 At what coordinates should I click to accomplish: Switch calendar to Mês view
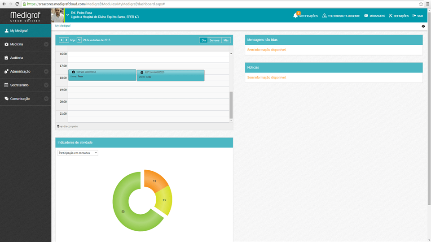(226, 40)
